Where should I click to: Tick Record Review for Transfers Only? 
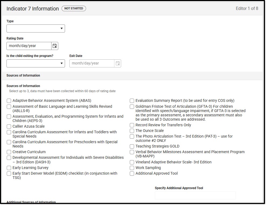(132, 125)
